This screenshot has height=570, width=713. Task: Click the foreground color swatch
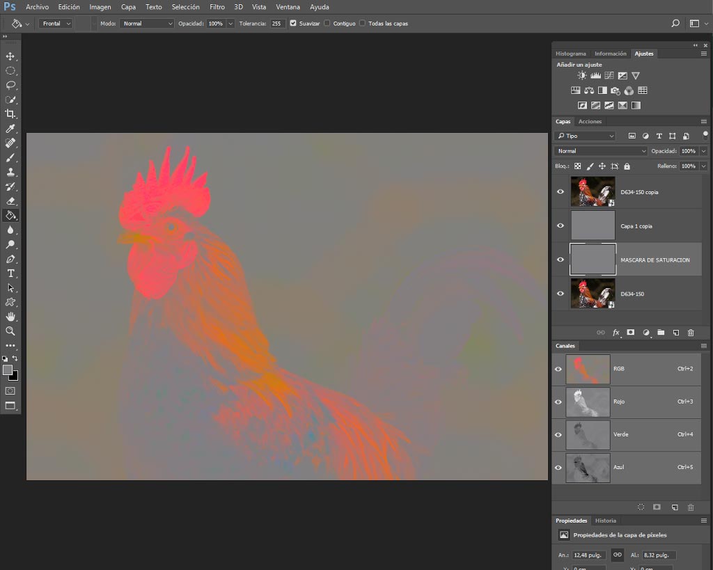tap(7, 370)
